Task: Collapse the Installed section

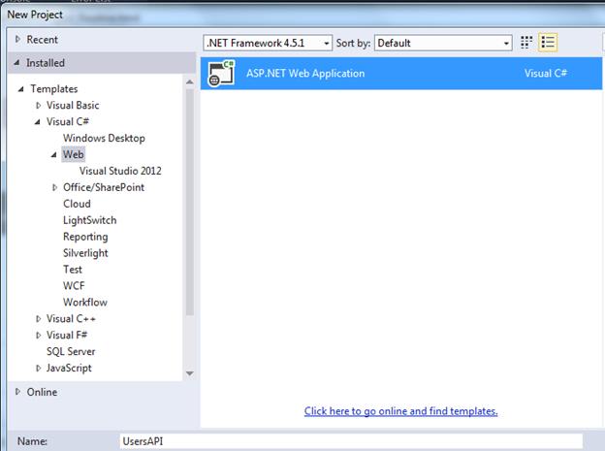Action: click(x=16, y=62)
